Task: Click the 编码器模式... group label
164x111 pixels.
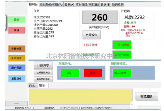Action: (119, 63)
